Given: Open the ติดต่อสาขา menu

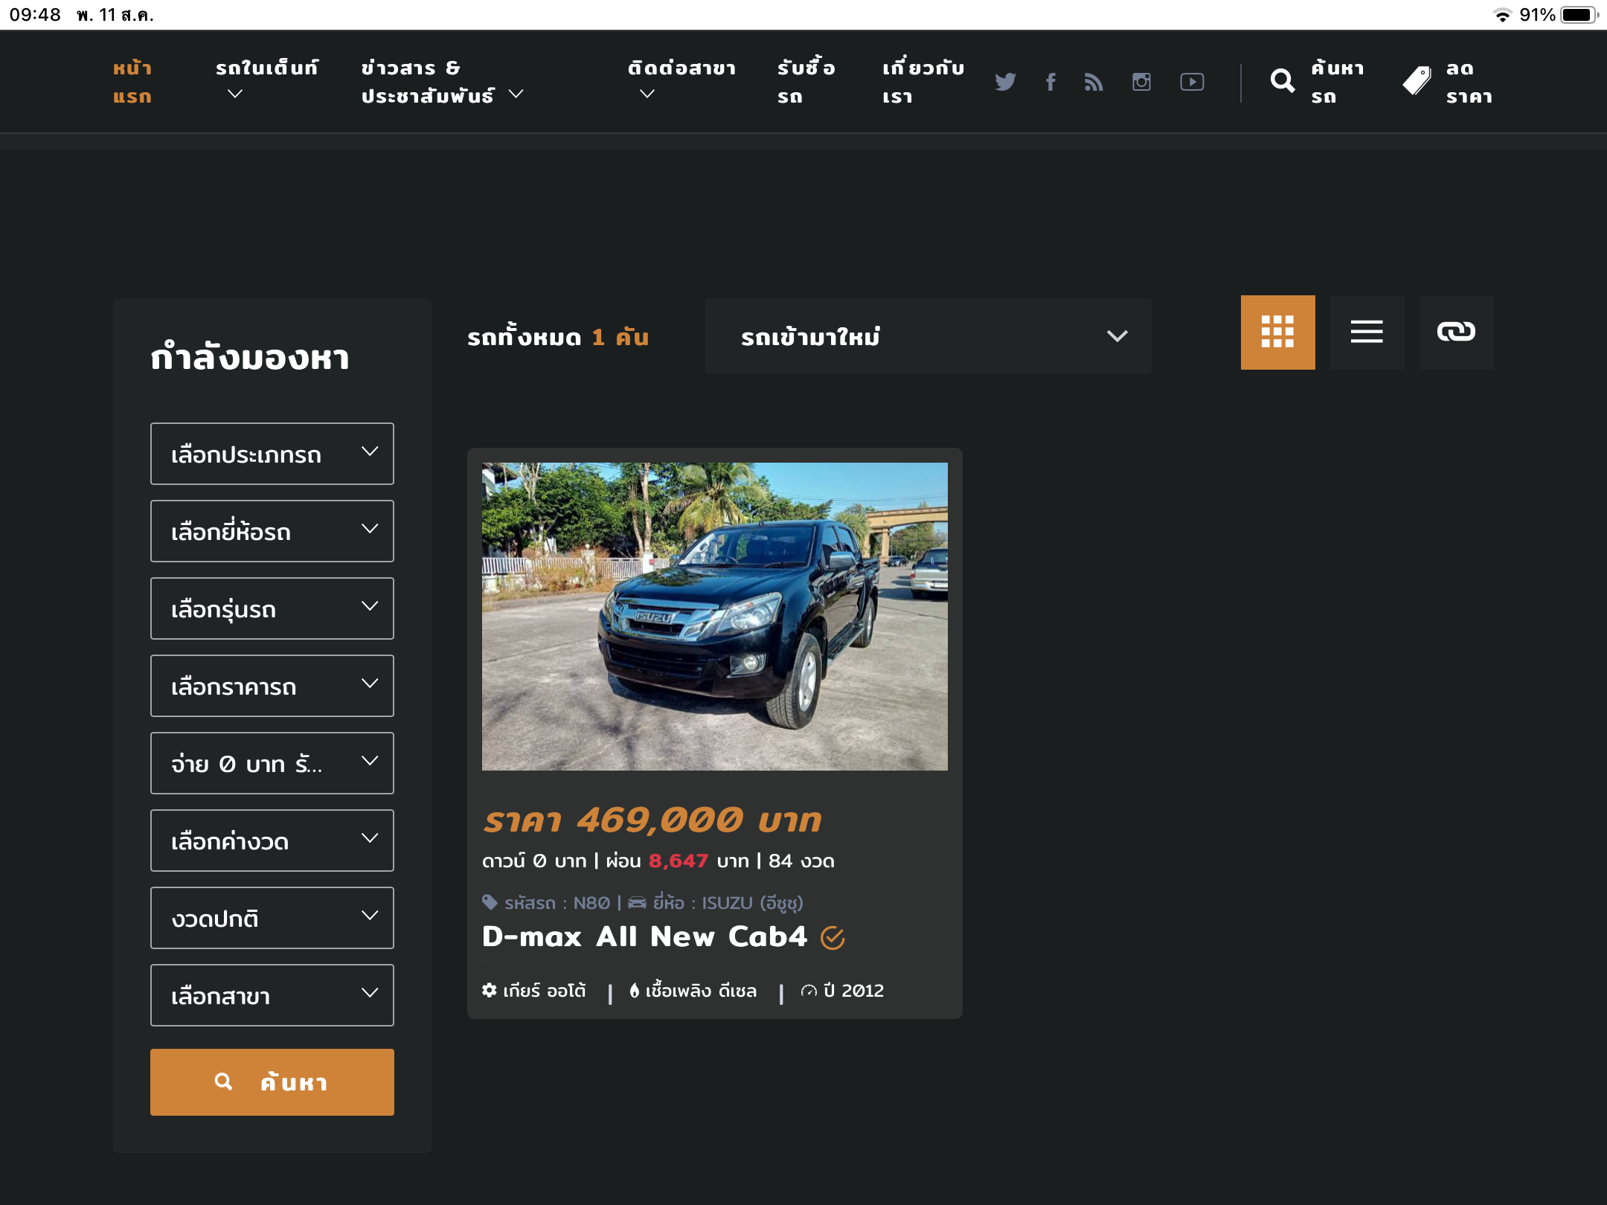Looking at the screenshot, I should [681, 80].
